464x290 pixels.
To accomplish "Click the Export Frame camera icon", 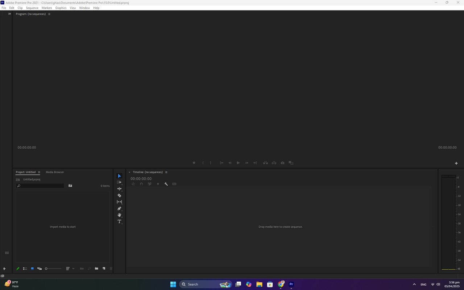I will (x=282, y=163).
